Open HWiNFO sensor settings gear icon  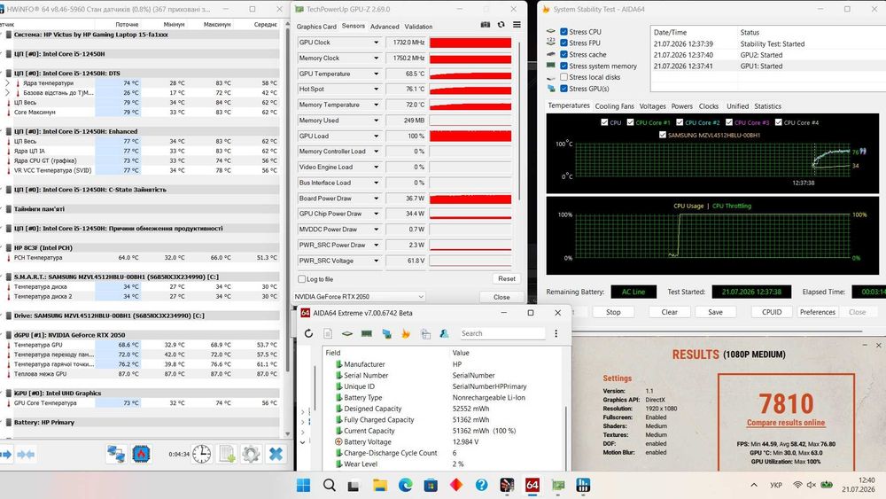[x=251, y=454]
